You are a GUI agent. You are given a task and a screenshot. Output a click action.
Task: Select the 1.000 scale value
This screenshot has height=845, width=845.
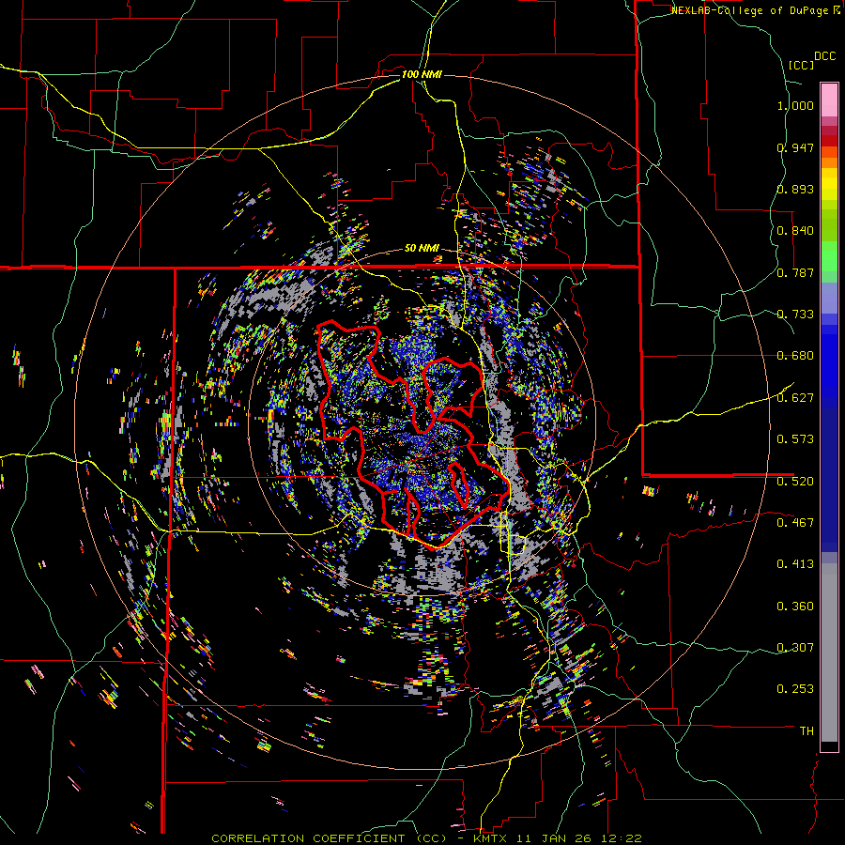point(795,105)
